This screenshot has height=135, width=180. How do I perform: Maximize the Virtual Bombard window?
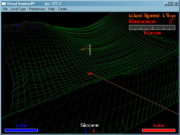pos(171,4)
